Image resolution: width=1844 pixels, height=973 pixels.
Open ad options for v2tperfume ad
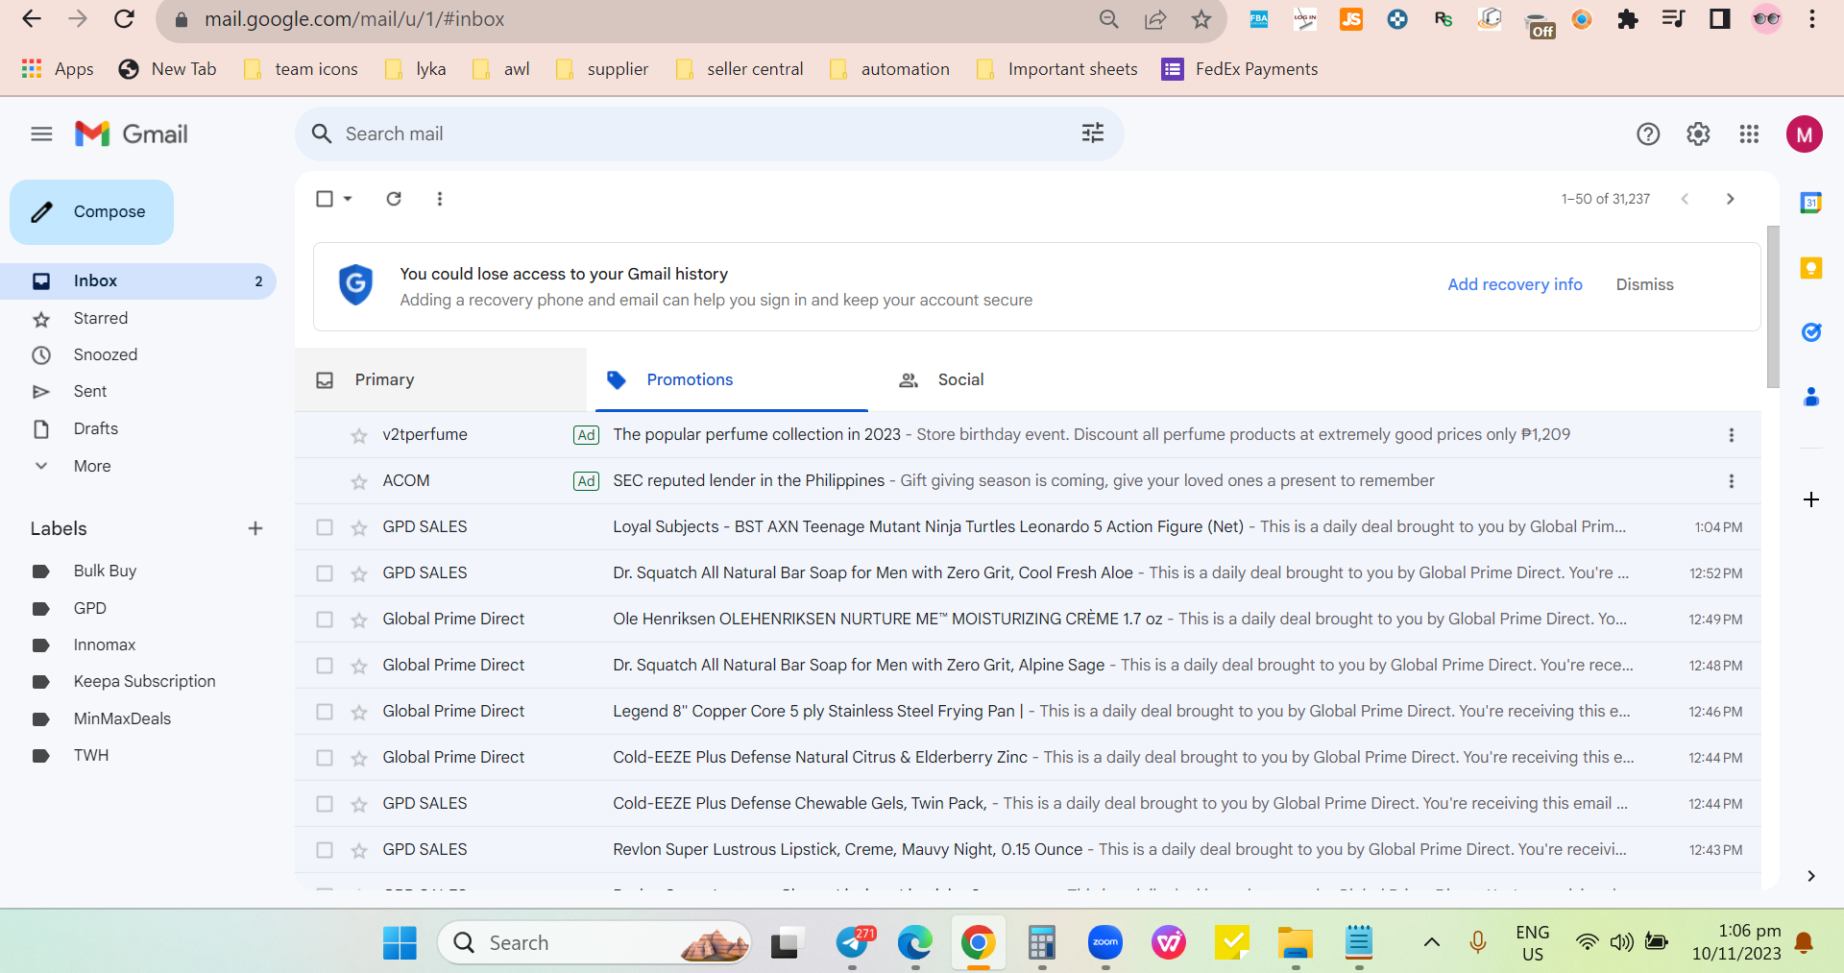pos(1732,435)
